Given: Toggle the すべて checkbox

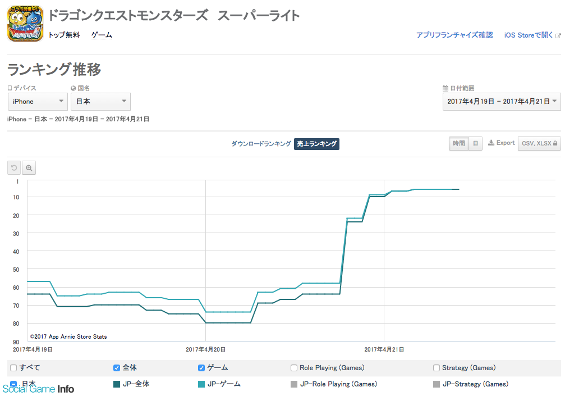Looking at the screenshot, I should point(13,368).
